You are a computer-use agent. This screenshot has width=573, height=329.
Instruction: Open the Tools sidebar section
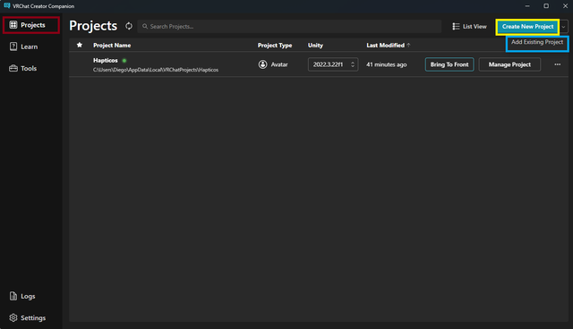tap(23, 68)
